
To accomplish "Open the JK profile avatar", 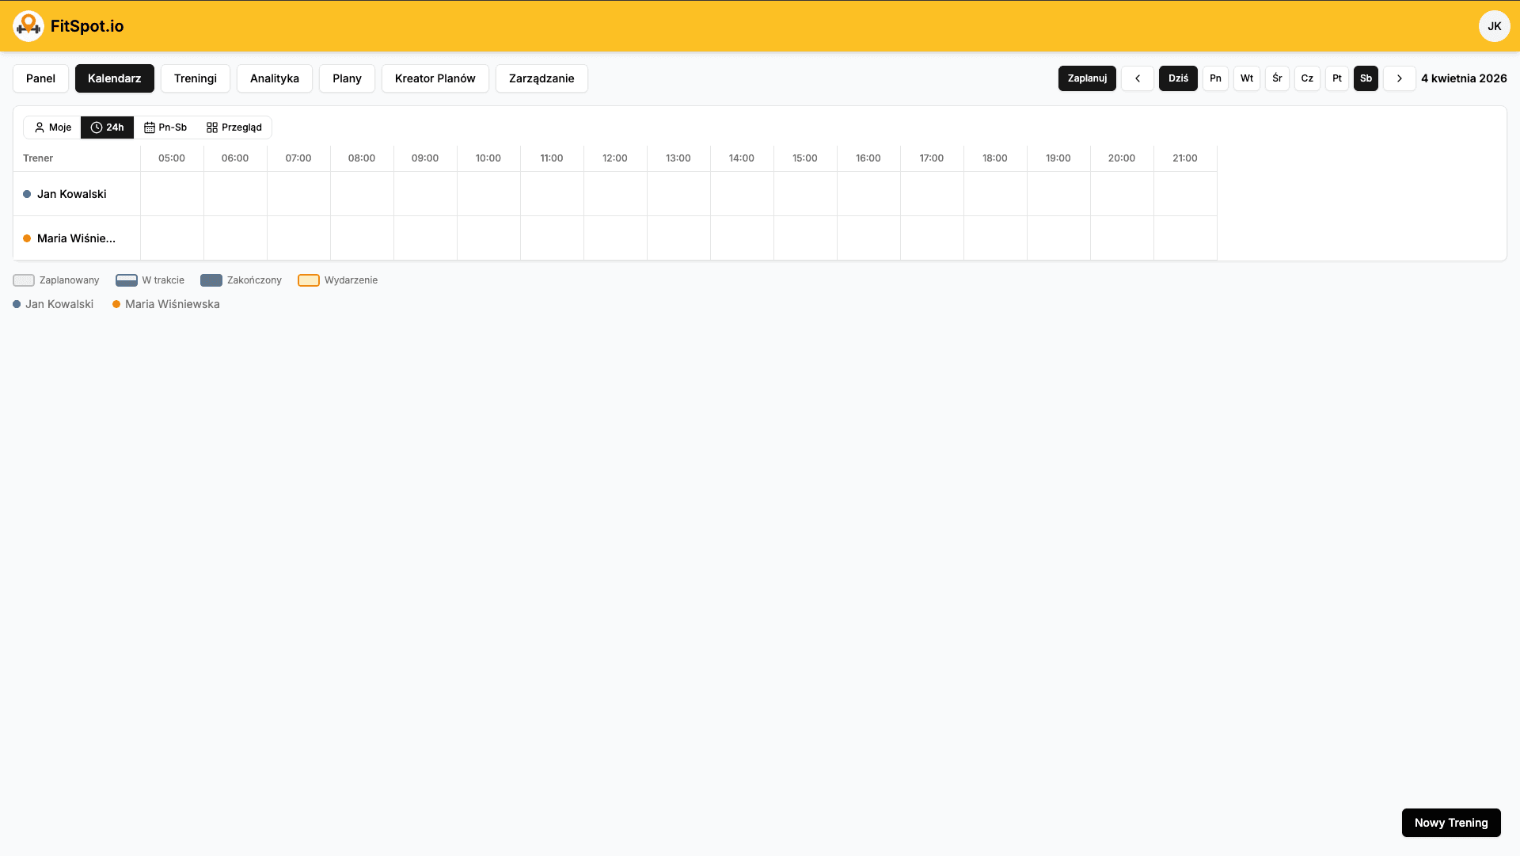I will 1494,25.
